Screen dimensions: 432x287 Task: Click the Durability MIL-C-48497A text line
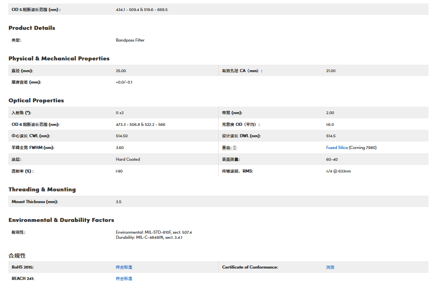[149, 238]
